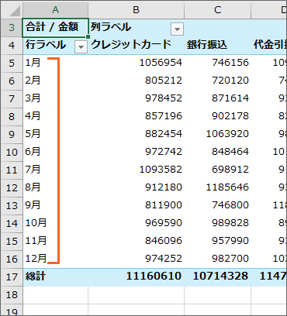
Task: Click the cell with value 746800
Action: pos(217,206)
